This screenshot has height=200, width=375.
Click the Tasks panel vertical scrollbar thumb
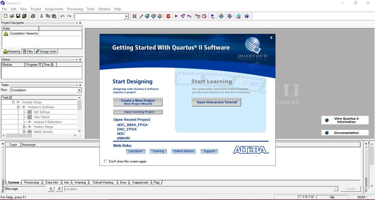[x=79, y=105]
